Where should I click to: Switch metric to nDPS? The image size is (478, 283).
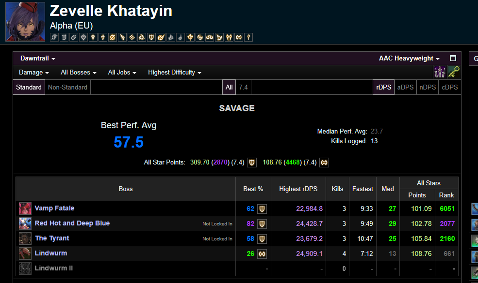tap(428, 87)
